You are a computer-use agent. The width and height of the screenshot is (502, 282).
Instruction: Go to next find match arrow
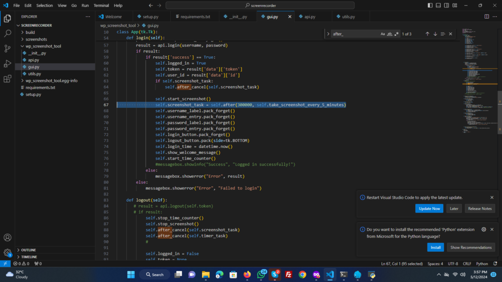coord(435,34)
